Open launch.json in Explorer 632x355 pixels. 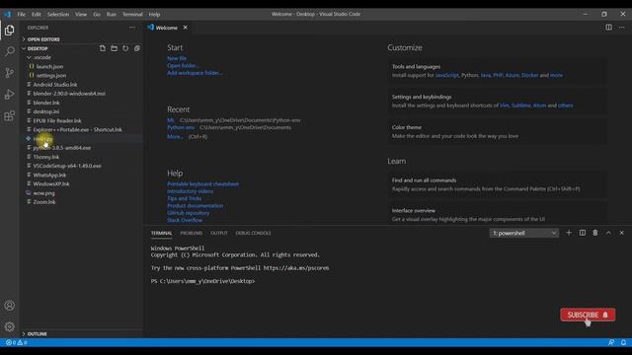(x=49, y=66)
